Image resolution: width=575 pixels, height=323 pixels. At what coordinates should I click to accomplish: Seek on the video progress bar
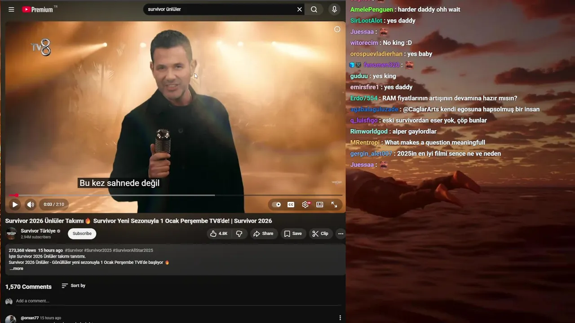(176, 195)
